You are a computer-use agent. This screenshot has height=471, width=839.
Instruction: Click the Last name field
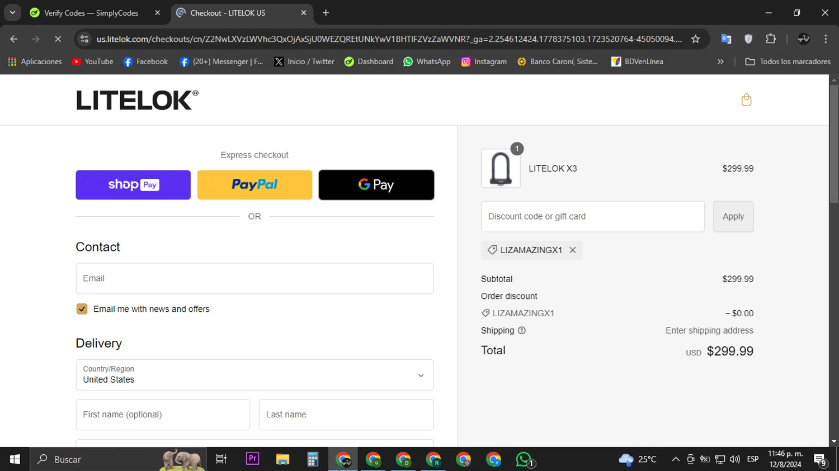pyautogui.click(x=346, y=415)
